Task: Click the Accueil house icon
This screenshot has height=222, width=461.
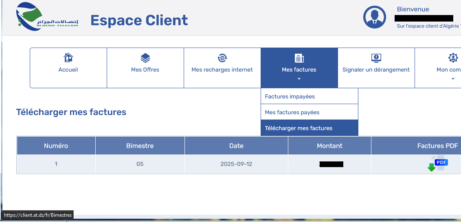Action: pos(68,58)
